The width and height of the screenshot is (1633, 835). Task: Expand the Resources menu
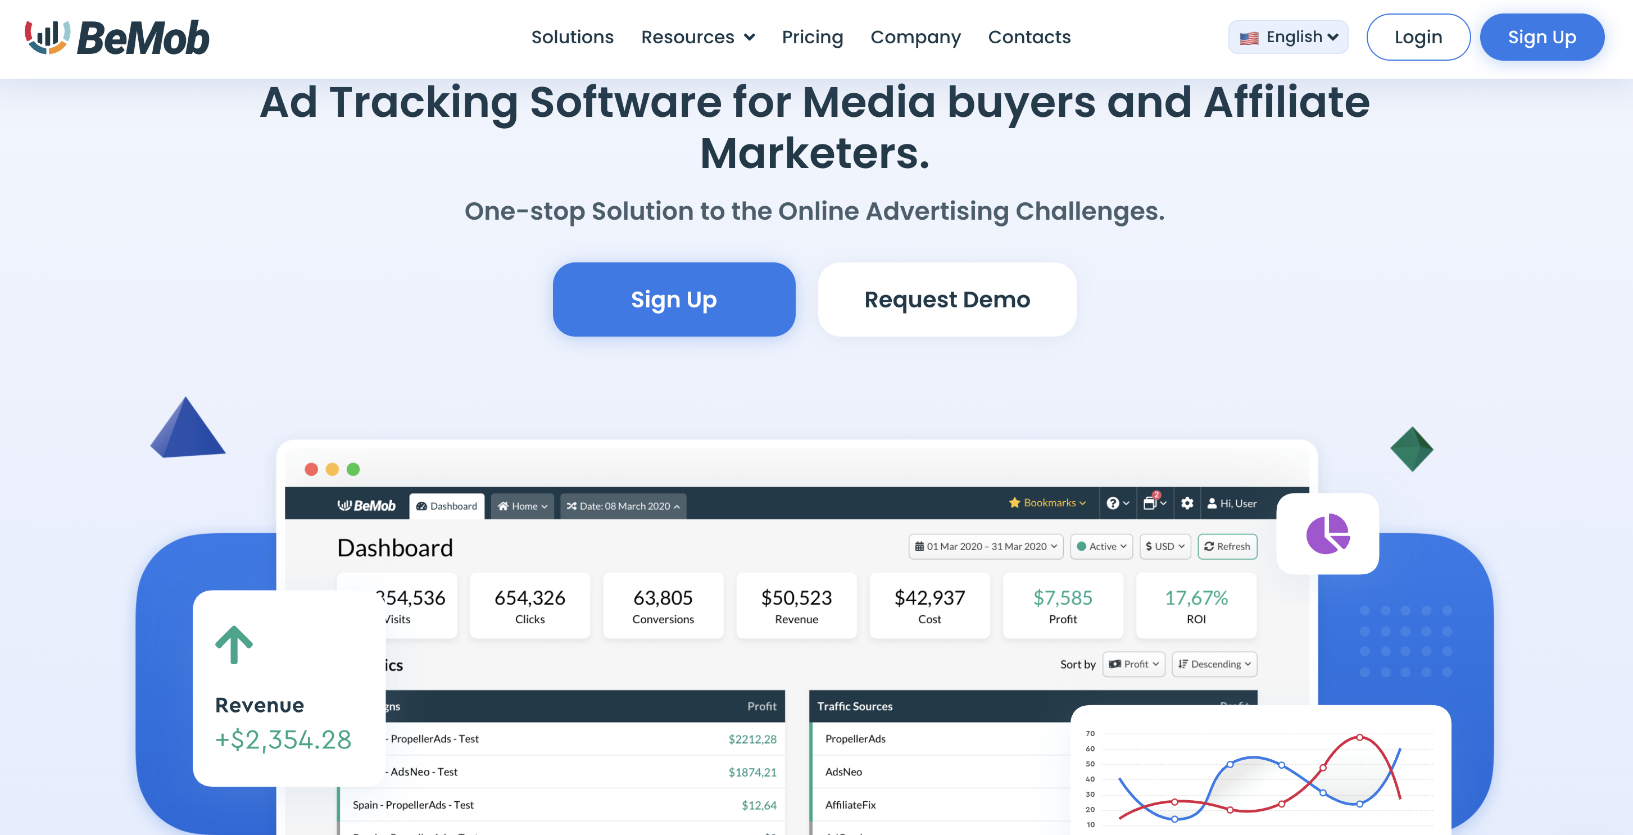(x=697, y=38)
